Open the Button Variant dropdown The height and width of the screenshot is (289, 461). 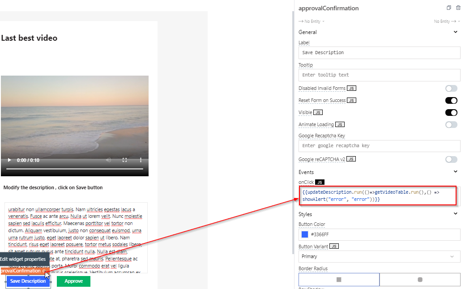point(379,256)
